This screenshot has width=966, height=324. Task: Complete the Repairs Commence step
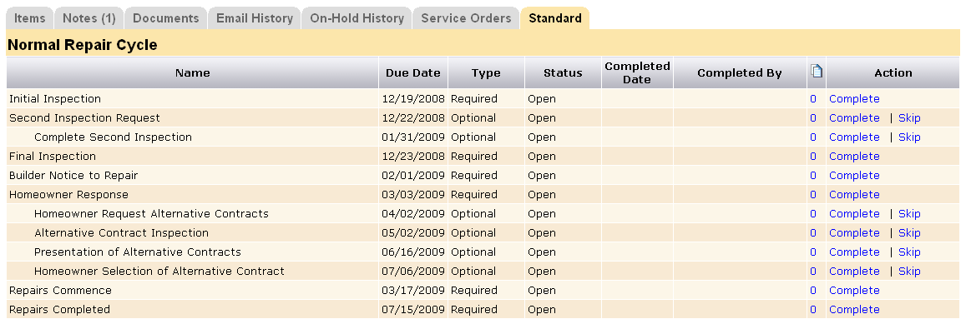coord(854,290)
